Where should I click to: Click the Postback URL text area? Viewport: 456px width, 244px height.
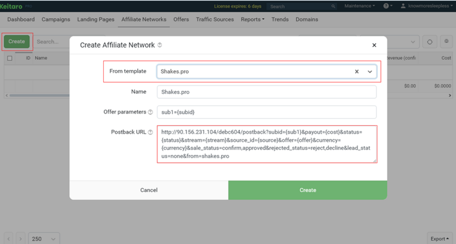(x=267, y=144)
